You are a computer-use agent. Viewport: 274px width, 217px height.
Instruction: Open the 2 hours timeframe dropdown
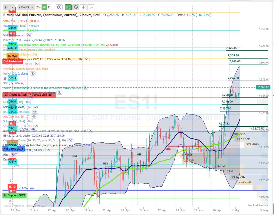click(x=26, y=7)
